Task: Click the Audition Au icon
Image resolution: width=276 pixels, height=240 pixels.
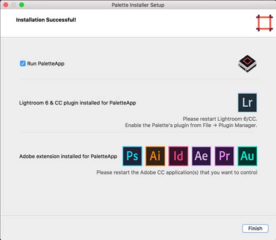Action: 247,156
